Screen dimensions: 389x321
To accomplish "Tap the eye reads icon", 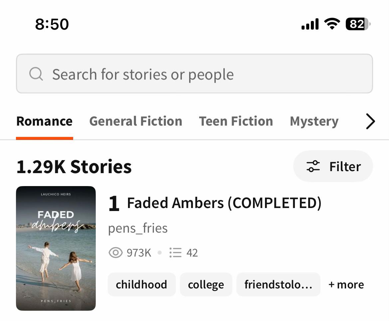I will pyautogui.click(x=116, y=253).
